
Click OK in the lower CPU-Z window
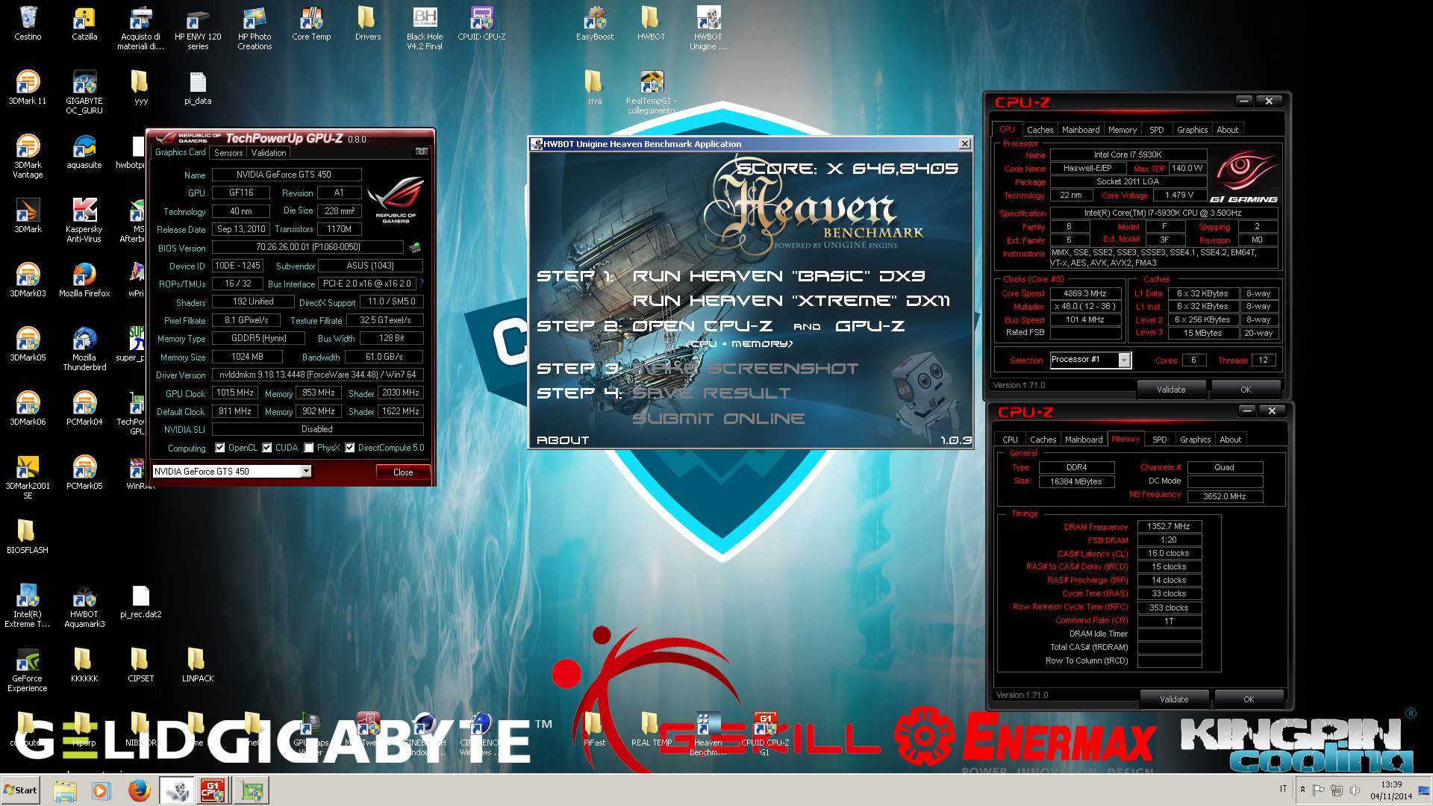click(x=1249, y=699)
